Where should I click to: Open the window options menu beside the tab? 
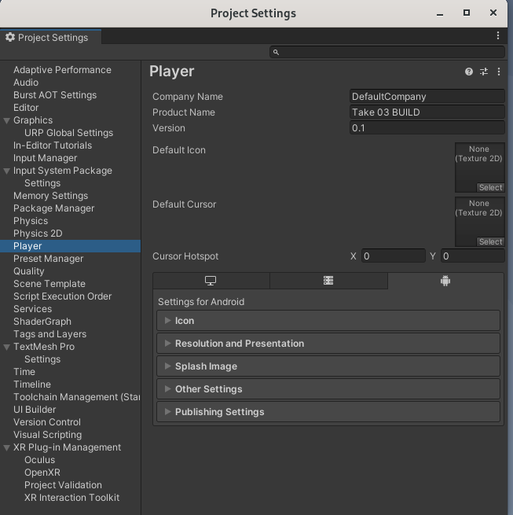point(498,36)
